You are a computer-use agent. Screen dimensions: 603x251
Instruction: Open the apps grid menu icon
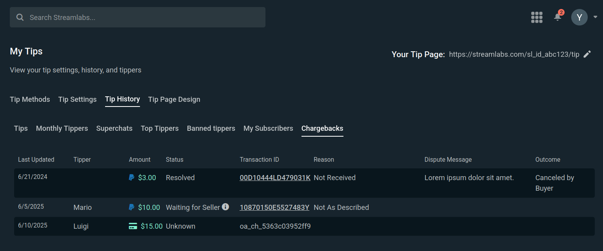click(537, 17)
